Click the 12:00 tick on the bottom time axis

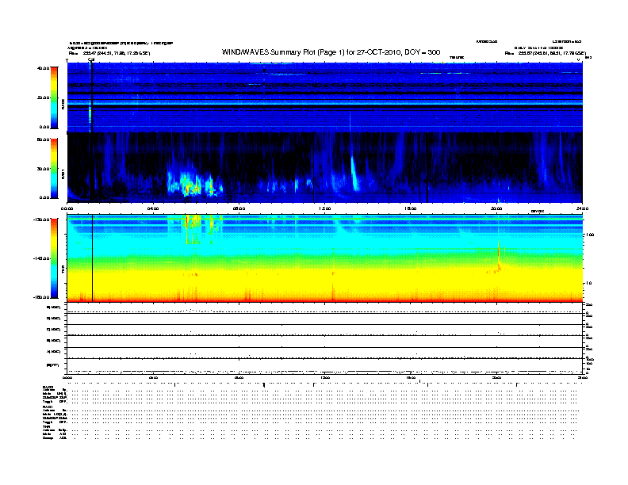(325, 378)
